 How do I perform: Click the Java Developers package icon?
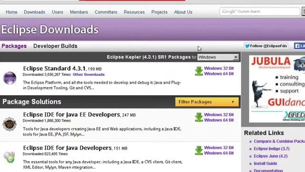pyautogui.click(x=10, y=157)
